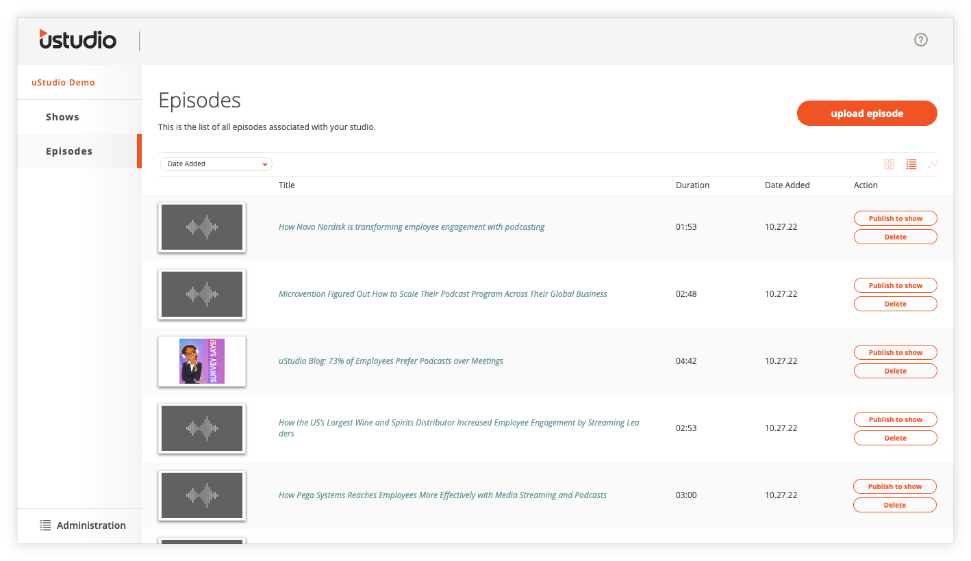Viewport: 971px width, 561px height.
Task: Publish the Wine and Spirits episode to show
Action: [x=896, y=419]
